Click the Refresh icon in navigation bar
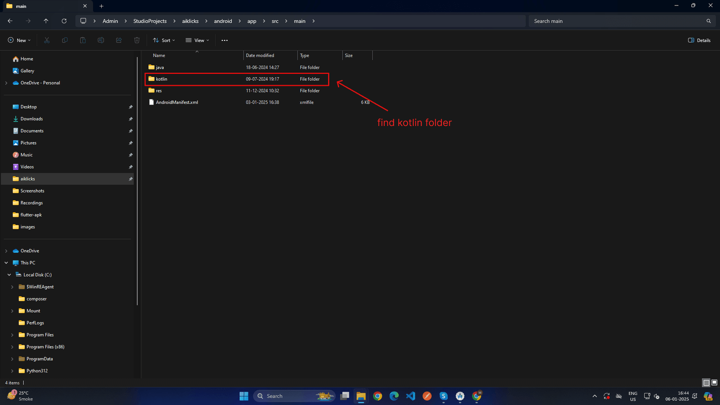 [x=64, y=21]
